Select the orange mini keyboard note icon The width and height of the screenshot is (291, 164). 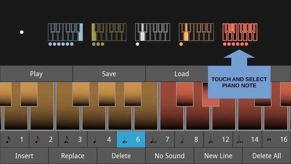click(x=196, y=32)
